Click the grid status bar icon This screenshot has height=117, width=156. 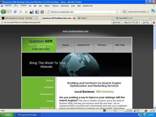click(138, 111)
